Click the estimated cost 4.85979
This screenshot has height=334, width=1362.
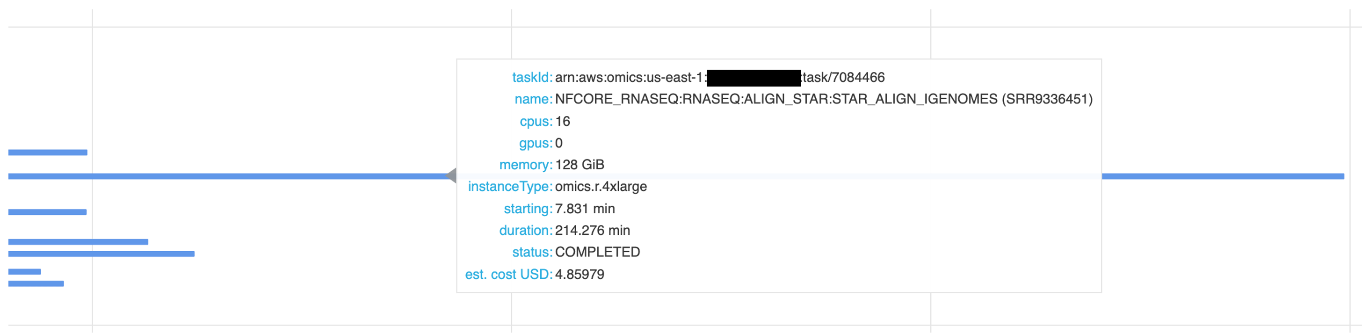(x=580, y=274)
